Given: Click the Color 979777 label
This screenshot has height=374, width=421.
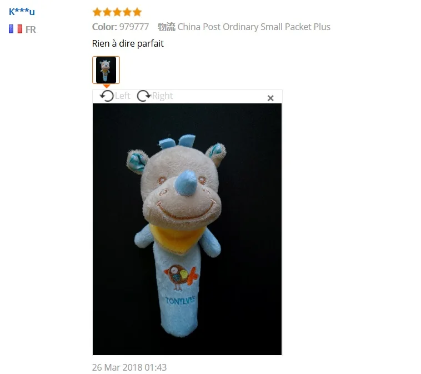Looking at the screenshot, I should pyautogui.click(x=121, y=27).
